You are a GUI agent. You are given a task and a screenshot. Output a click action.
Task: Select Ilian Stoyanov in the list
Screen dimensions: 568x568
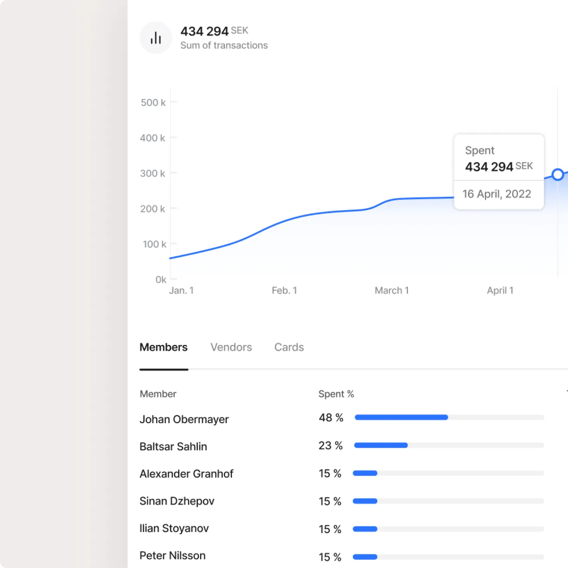174,529
